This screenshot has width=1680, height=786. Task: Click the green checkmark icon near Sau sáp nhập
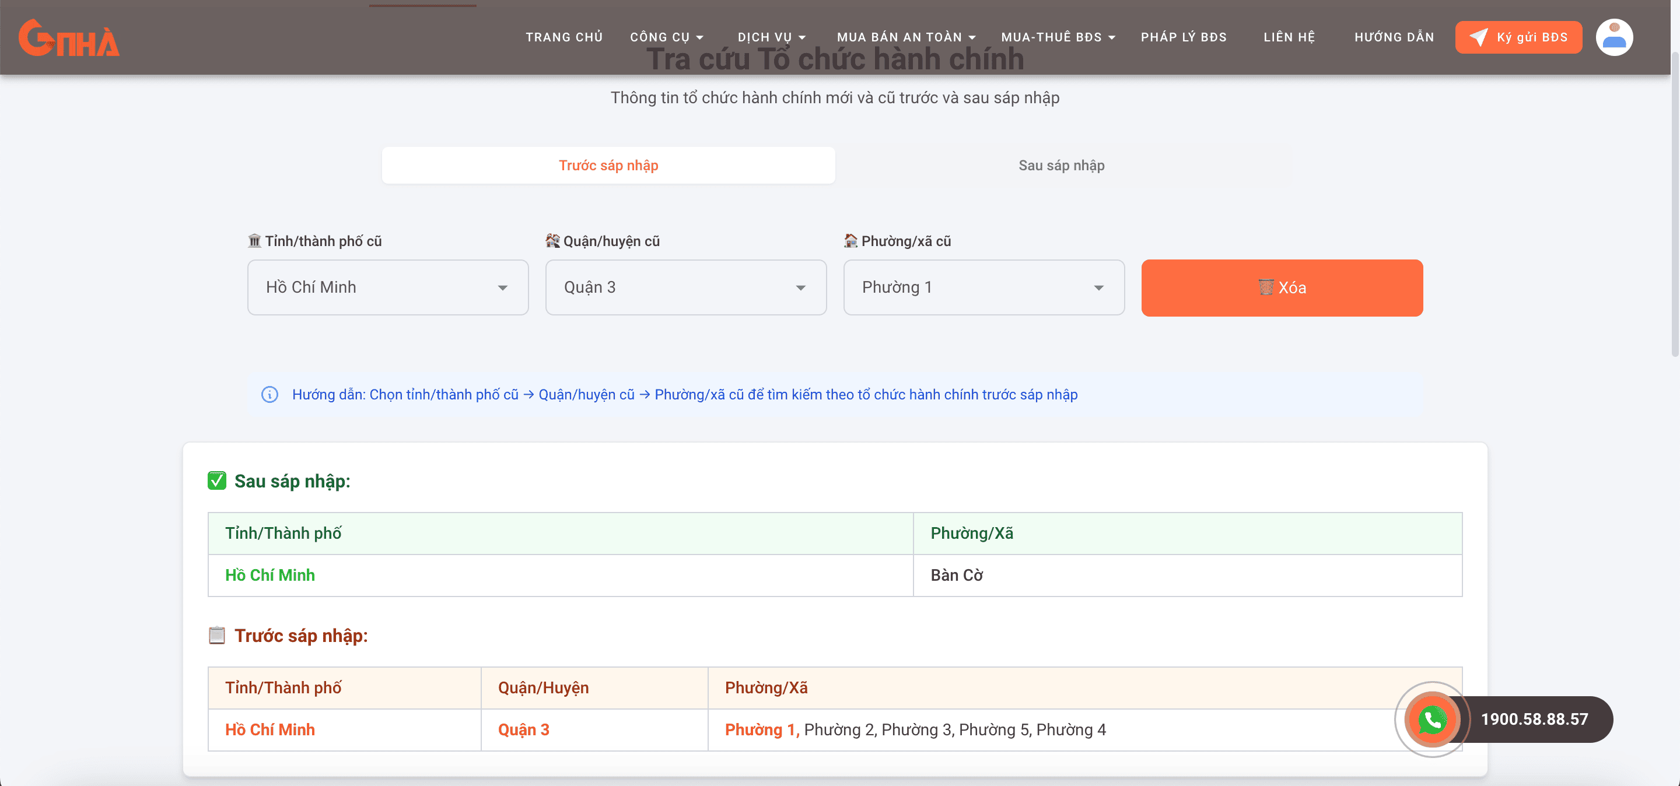(216, 481)
